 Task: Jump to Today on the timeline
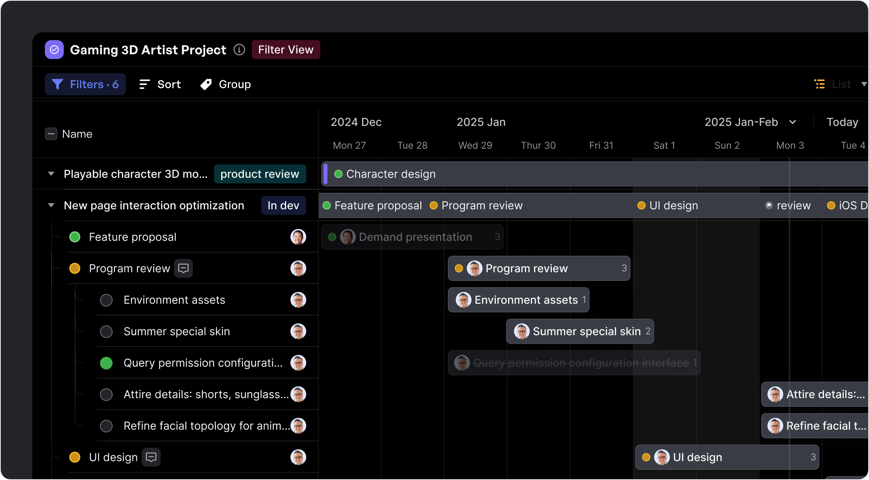tap(842, 122)
